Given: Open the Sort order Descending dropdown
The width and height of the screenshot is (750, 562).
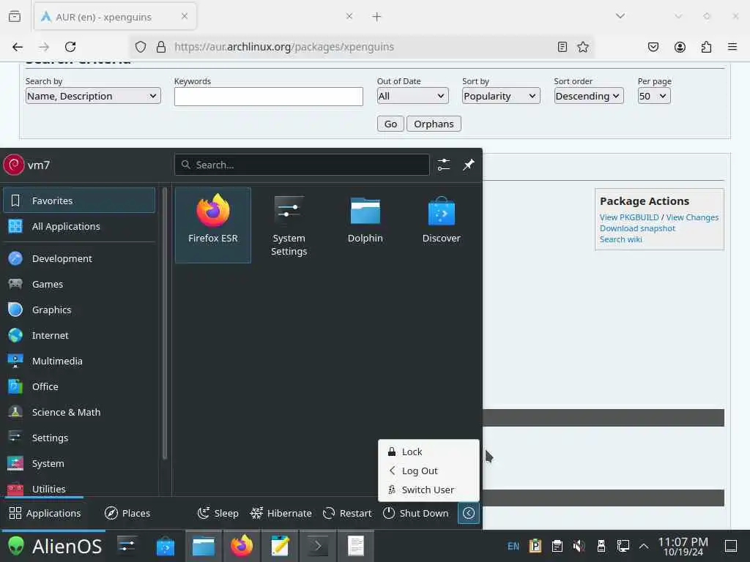Looking at the screenshot, I should tap(588, 96).
